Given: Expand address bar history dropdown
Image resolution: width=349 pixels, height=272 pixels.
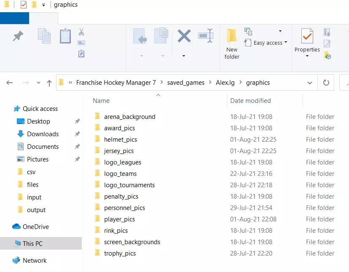Looking at the screenshot, I should 310,83.
